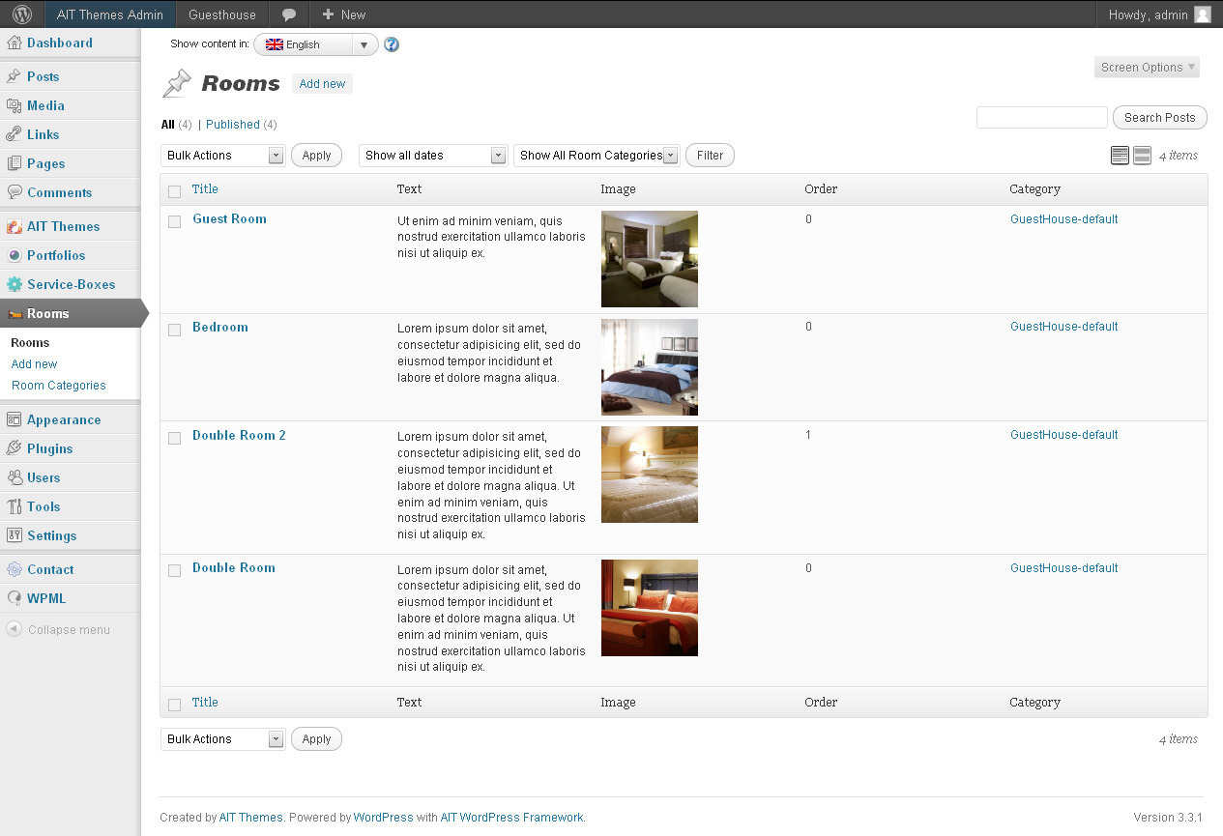This screenshot has width=1223, height=836.
Task: Open the comments bubble icon in admin bar
Action: (x=289, y=14)
